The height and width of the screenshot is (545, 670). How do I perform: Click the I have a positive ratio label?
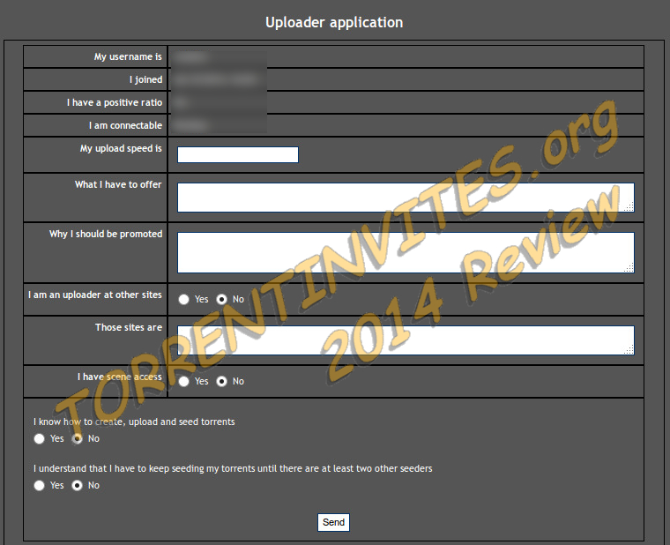pos(114,102)
